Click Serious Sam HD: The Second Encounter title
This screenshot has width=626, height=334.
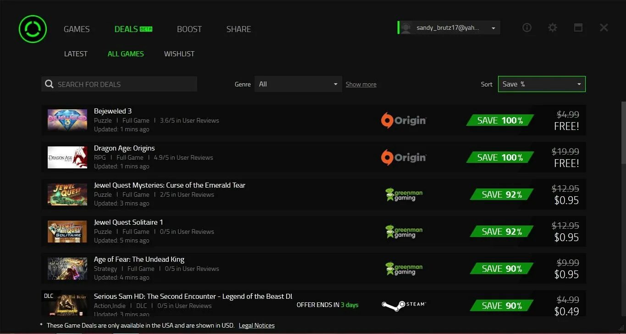pos(193,296)
